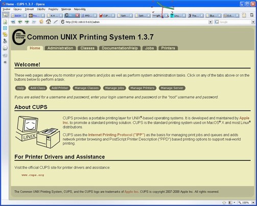Close the BASH tab
The image size is (257, 206).
tap(25, 16)
